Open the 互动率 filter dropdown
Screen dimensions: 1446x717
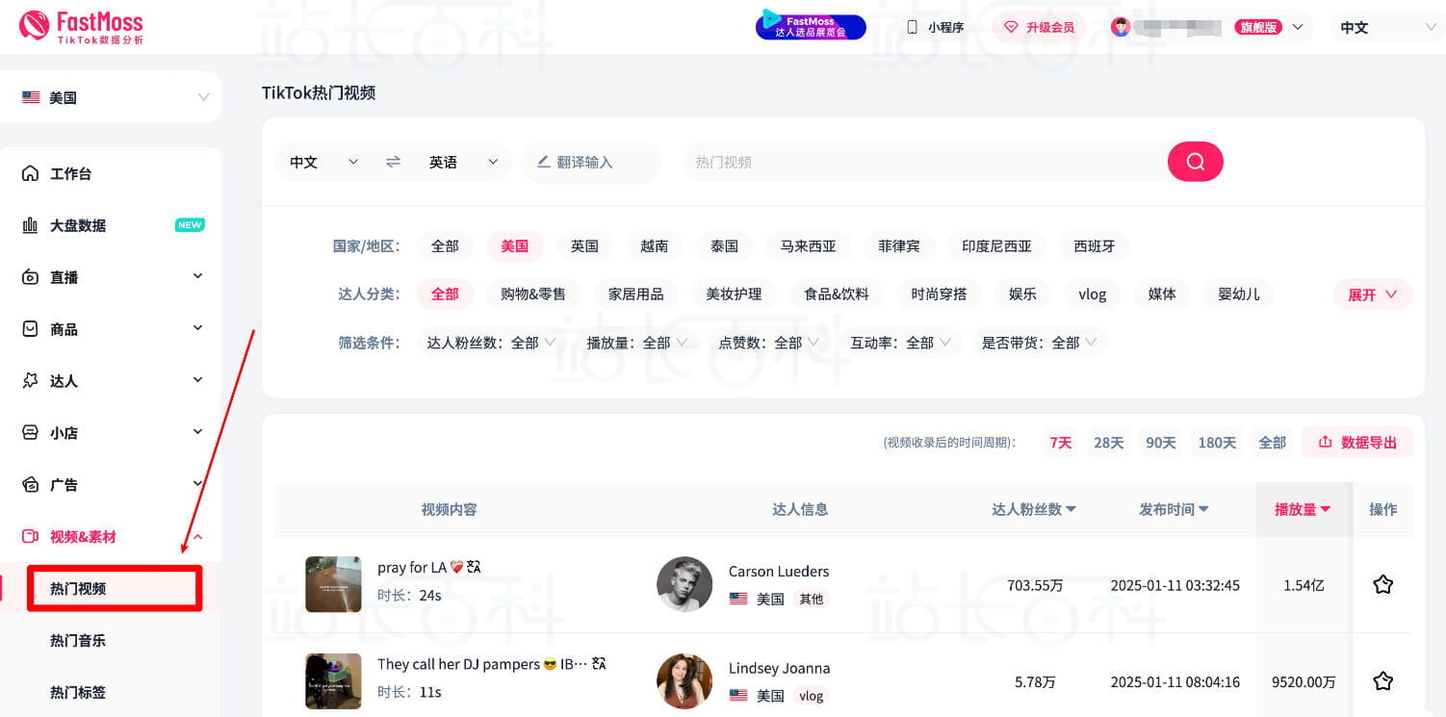pyautogui.click(x=901, y=343)
